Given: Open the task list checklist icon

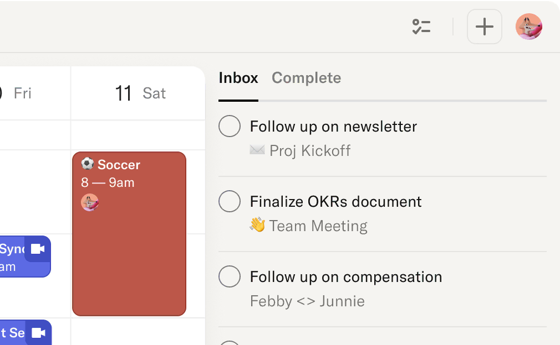Looking at the screenshot, I should (x=421, y=27).
